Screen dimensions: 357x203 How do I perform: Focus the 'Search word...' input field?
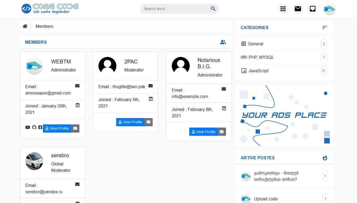176,9
